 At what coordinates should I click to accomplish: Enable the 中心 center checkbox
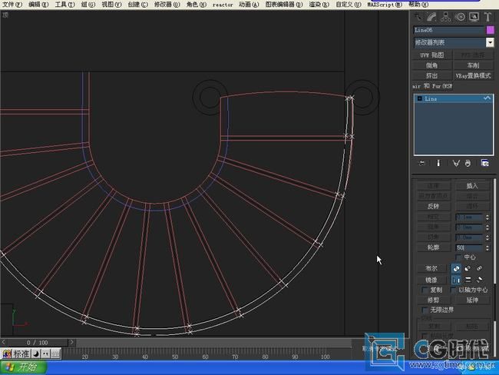(458, 257)
